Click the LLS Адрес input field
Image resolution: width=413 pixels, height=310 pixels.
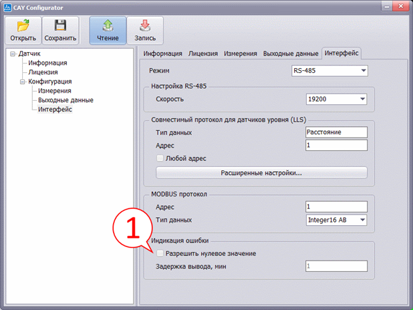pos(336,145)
